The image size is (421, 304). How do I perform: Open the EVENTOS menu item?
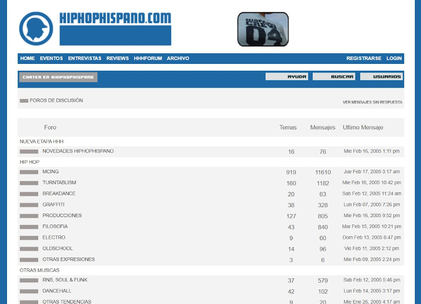[51, 58]
